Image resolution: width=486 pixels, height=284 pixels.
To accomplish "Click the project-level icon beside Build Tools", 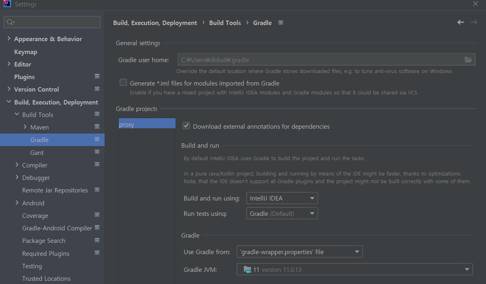I will tap(97, 114).
